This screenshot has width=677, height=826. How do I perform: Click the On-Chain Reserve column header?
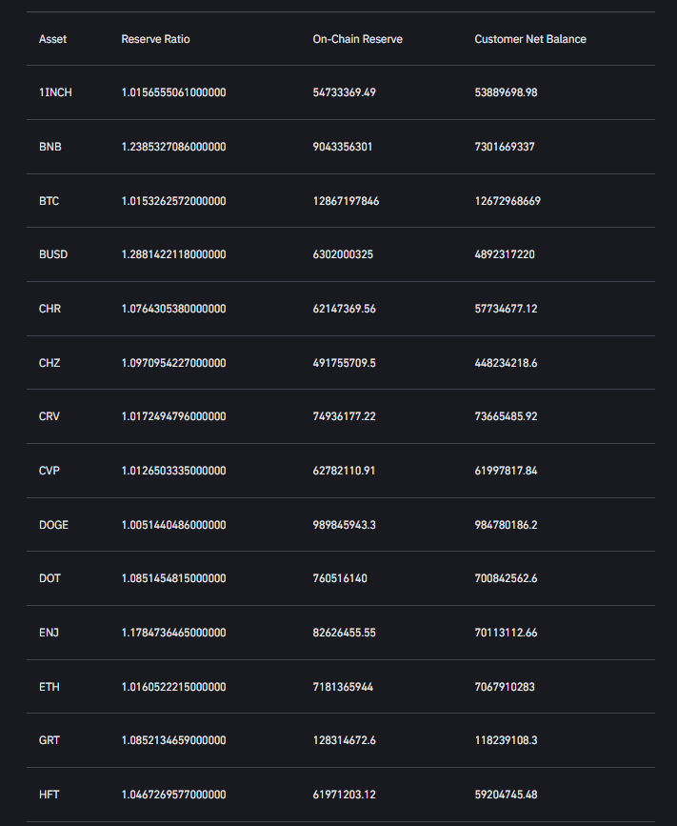tap(357, 39)
